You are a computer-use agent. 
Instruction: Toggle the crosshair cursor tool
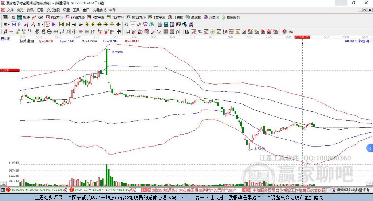[x=133, y=25]
